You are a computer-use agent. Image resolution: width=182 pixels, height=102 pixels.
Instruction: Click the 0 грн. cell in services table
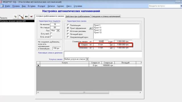click(x=95, y=65)
